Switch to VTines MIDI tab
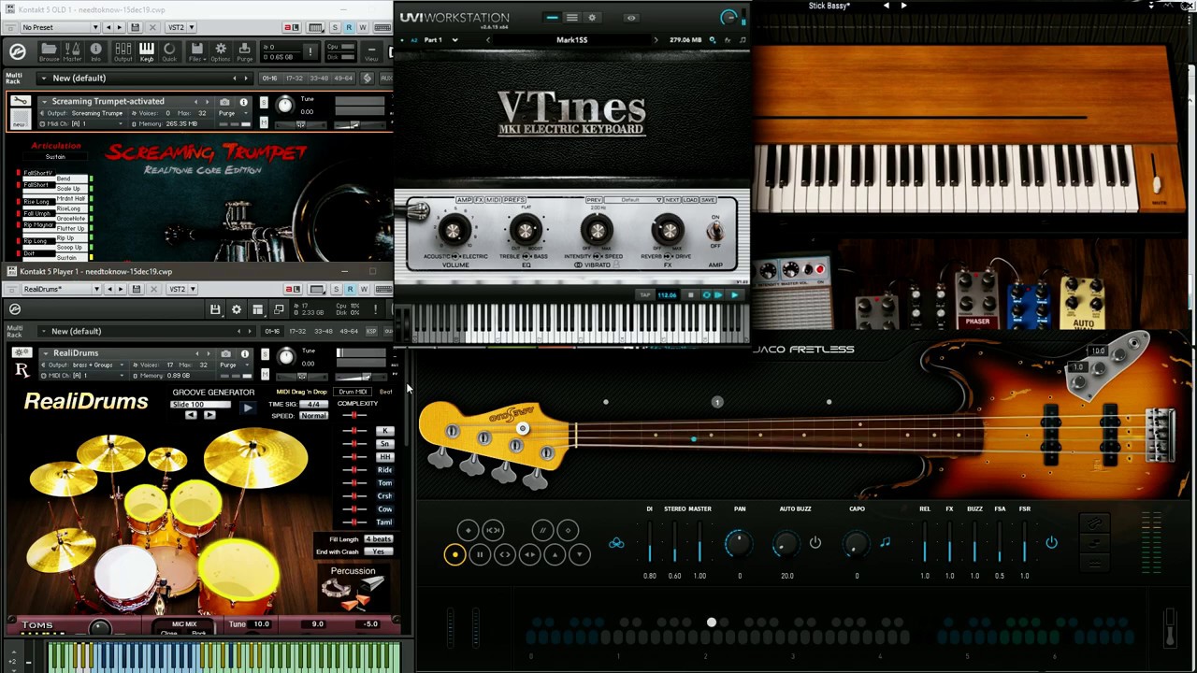The image size is (1197, 673). [x=493, y=200]
